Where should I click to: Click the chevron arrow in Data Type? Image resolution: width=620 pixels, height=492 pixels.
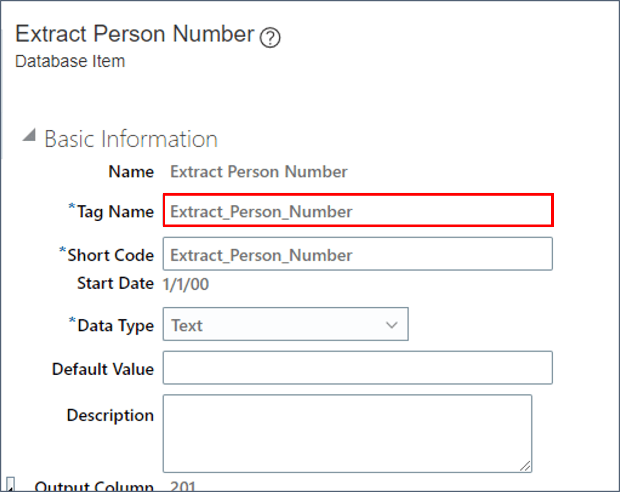392,325
